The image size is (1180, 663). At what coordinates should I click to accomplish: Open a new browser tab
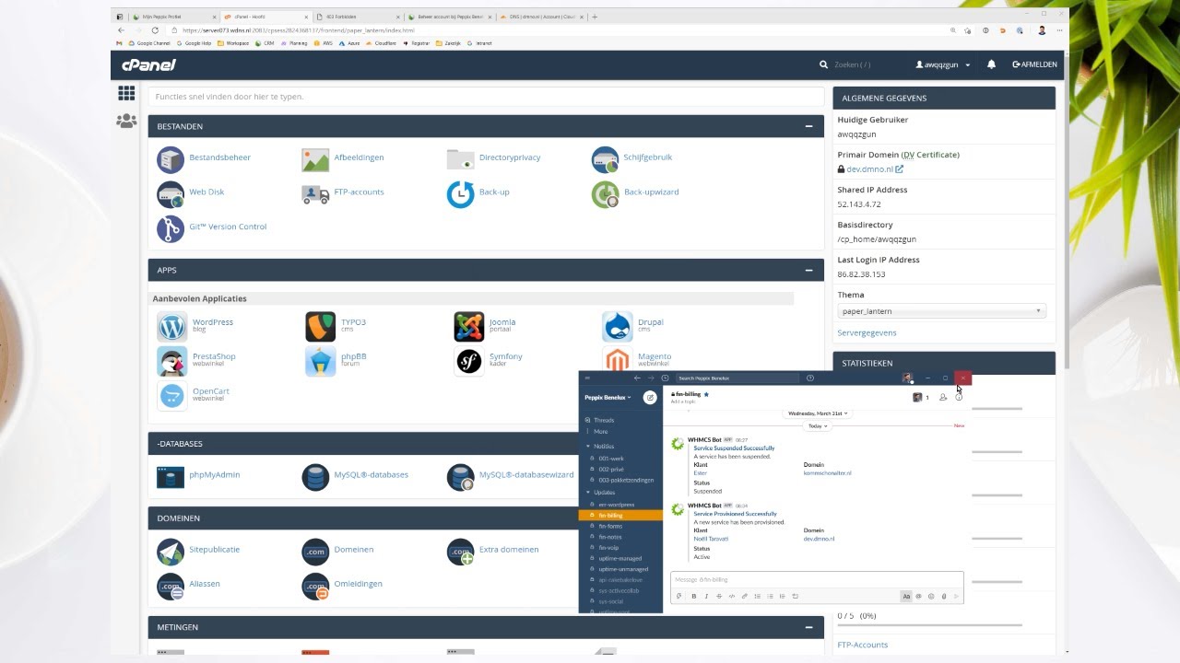pos(595,17)
